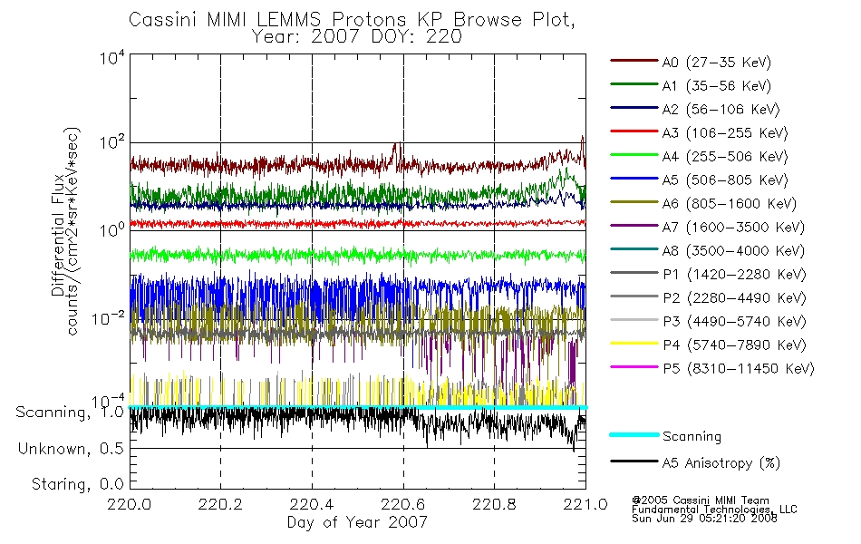Select the magenta P5 (8310-11450 KeV) legend entry
The width and height of the screenshot is (861, 544).
[712, 368]
